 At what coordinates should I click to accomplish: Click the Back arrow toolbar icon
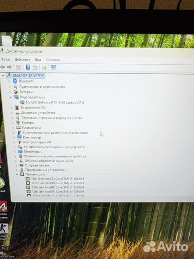coord(2,67)
